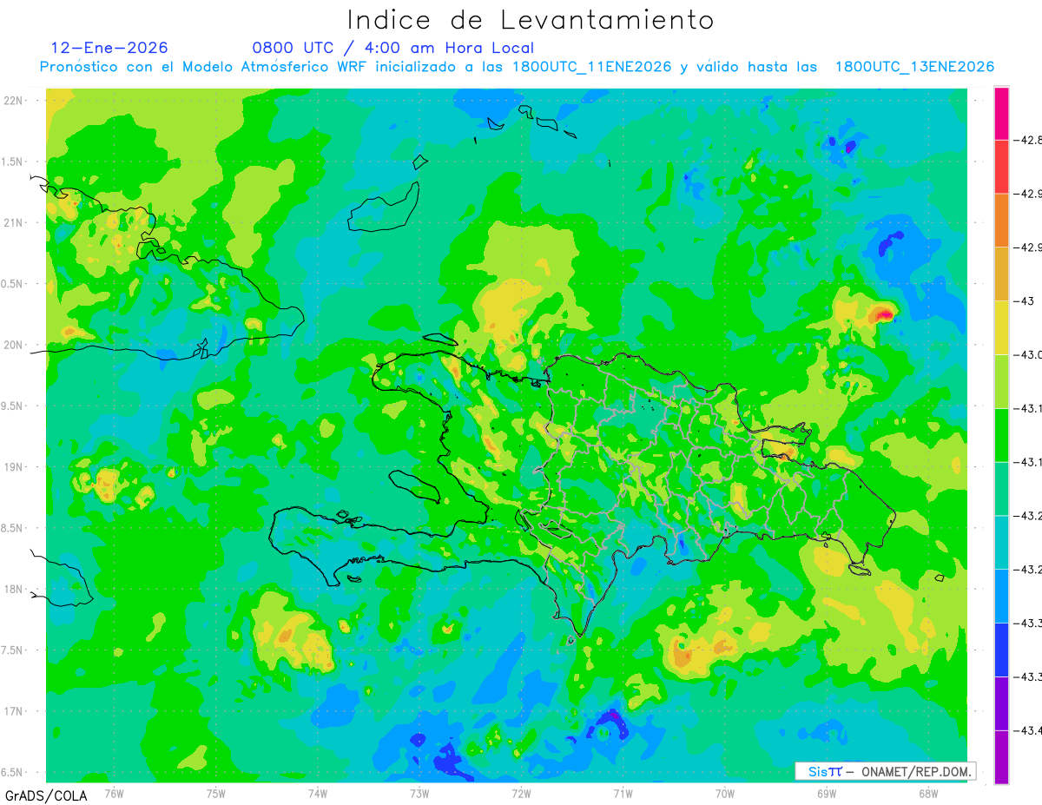Click the '0800 UTC / 4:00 am Hora Local' time text
The height and width of the screenshot is (805, 1042).
392,48
